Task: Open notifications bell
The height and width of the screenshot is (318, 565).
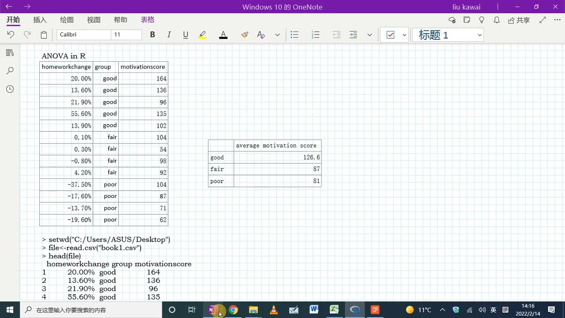Action: tap(497, 20)
